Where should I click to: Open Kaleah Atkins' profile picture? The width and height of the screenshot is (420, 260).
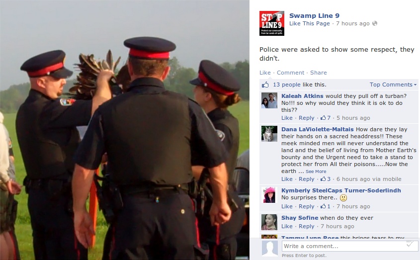[269, 100]
